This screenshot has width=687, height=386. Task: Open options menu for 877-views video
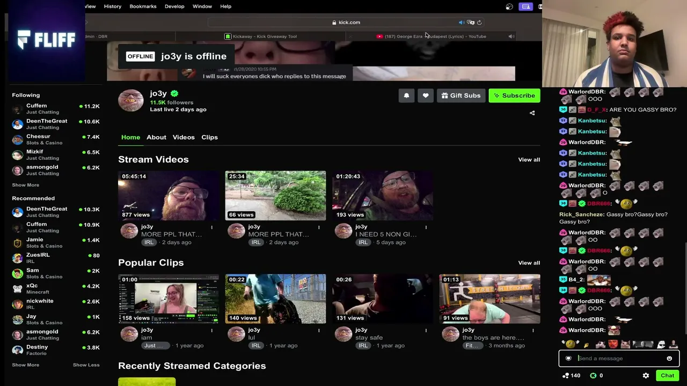pyautogui.click(x=211, y=227)
